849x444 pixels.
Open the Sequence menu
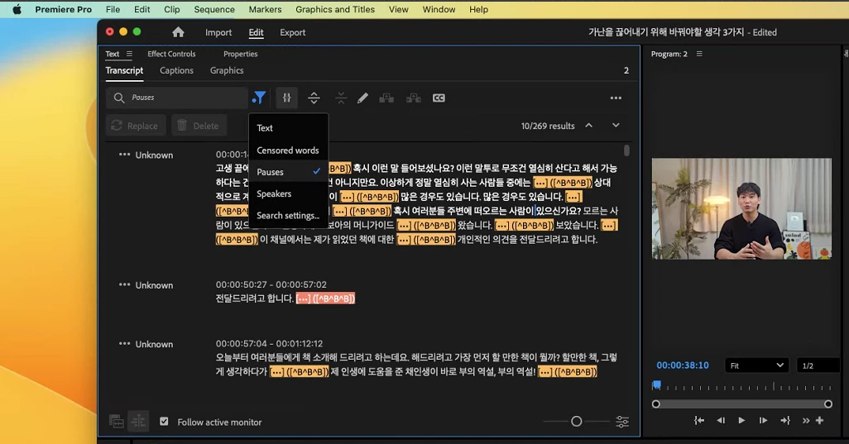214,9
